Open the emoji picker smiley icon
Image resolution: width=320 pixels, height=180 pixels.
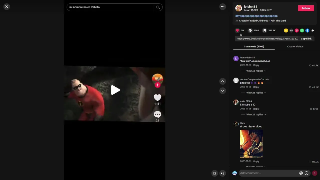[x=306, y=173]
